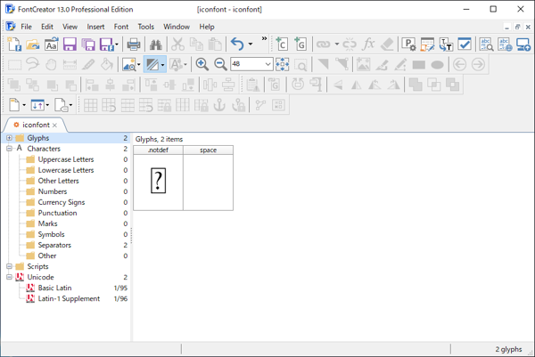The height and width of the screenshot is (357, 535).
Task: Show hidden toolbar buttons via double chevron
Action: coord(264,38)
